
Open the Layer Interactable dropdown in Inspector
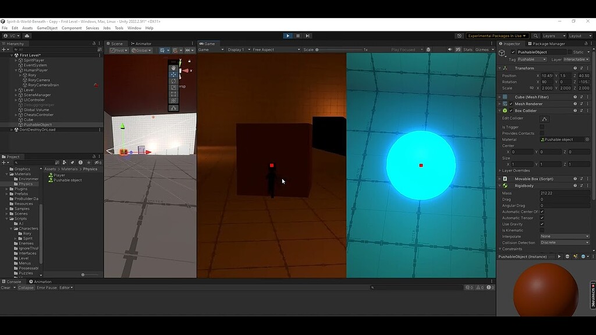576,59
